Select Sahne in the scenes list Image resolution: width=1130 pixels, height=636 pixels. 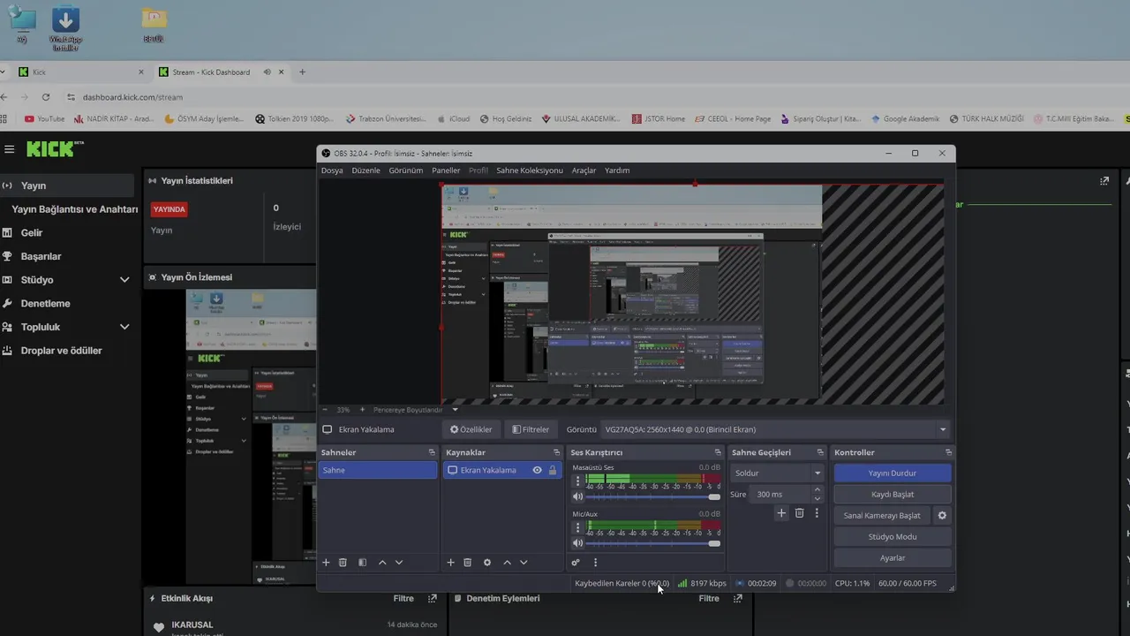[378, 470]
